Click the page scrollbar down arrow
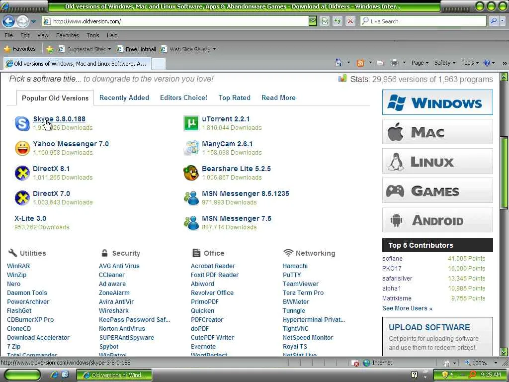The image size is (509, 382). click(504, 352)
